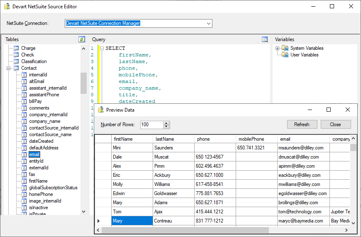Expand the System Variables node
Image resolution: width=361 pixels, height=237 pixels.
coord(277,48)
